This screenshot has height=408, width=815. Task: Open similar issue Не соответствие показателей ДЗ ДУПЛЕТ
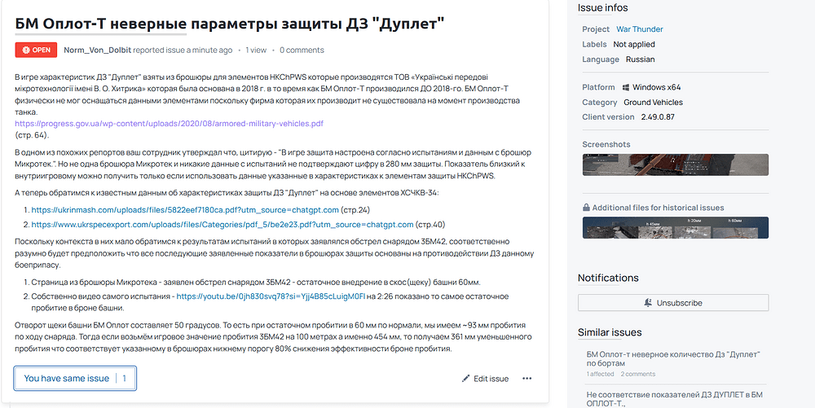675,399
